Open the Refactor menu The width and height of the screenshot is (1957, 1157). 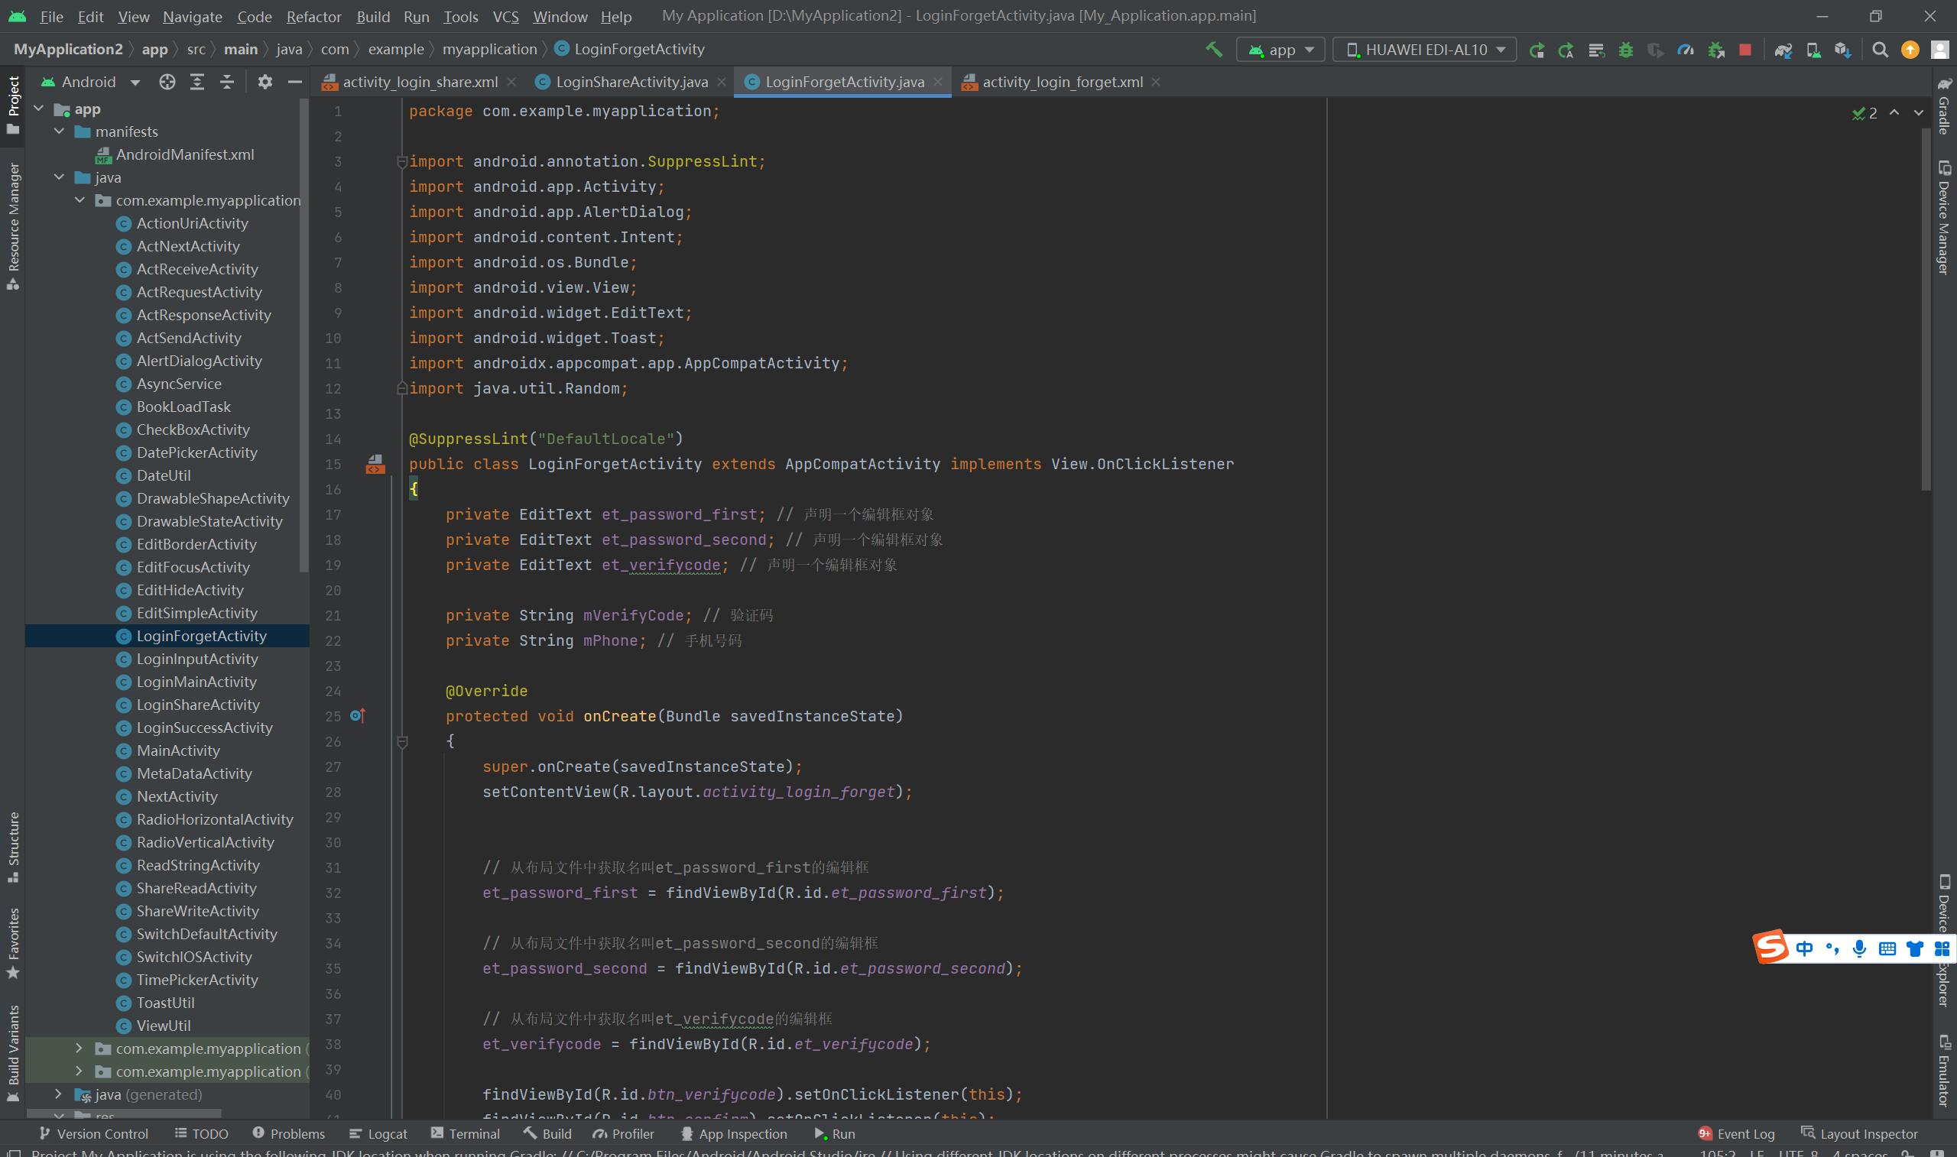click(313, 16)
